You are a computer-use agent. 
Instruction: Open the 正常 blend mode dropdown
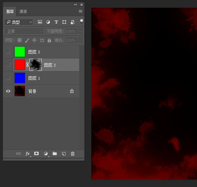coord(24,31)
